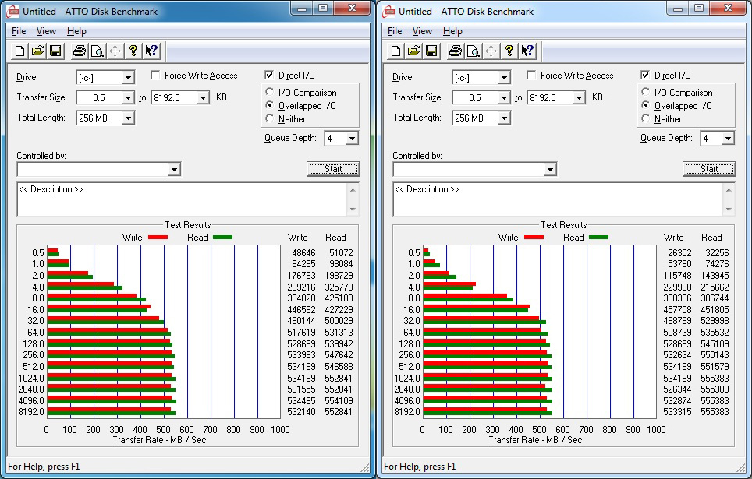
Task: Click description scrollbar down arrow in left window
Action: pyautogui.click(x=353, y=210)
